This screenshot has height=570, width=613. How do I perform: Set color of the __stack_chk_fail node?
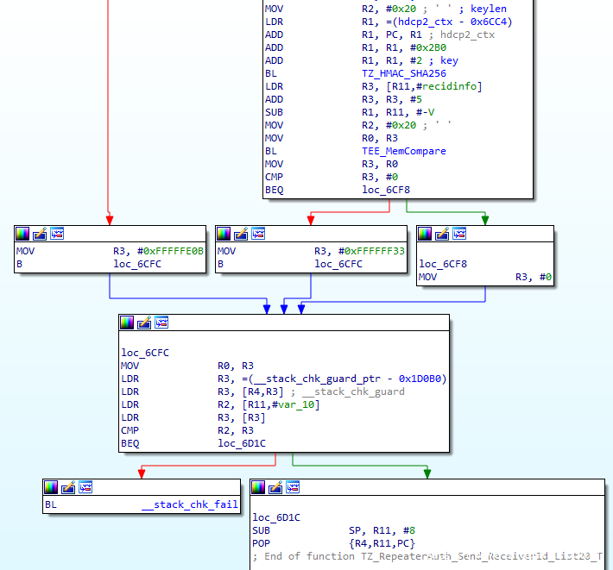point(51,487)
